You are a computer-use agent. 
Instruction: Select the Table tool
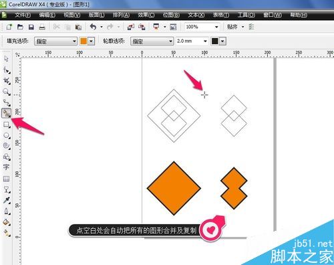(x=6, y=179)
